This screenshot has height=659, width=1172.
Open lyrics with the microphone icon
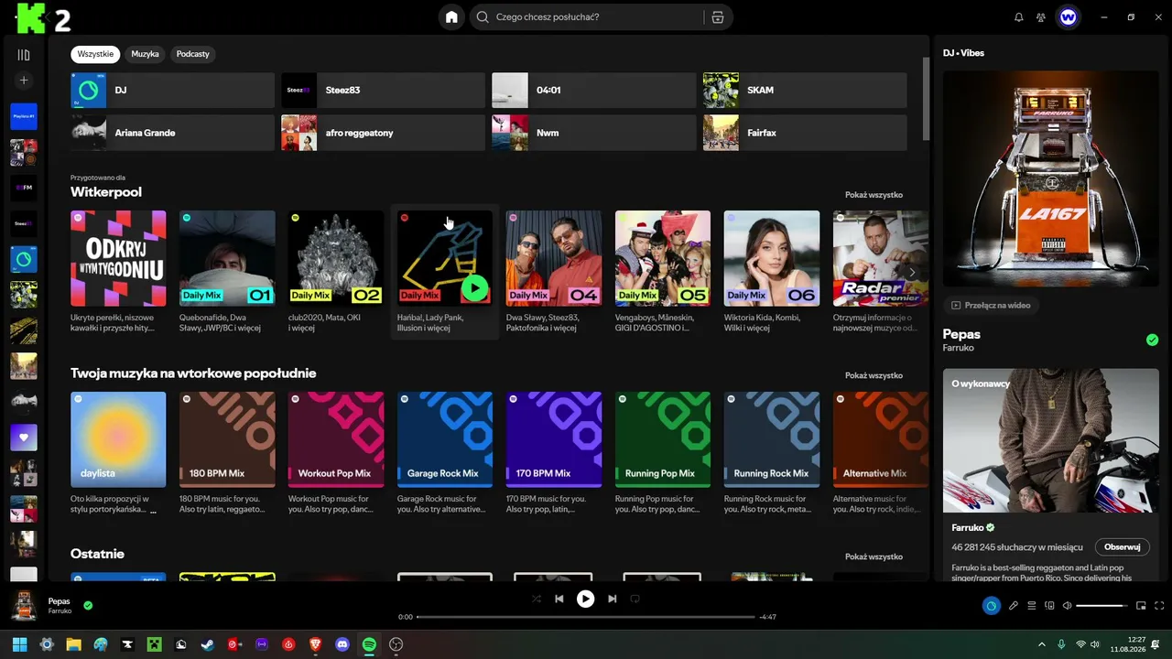(1014, 605)
